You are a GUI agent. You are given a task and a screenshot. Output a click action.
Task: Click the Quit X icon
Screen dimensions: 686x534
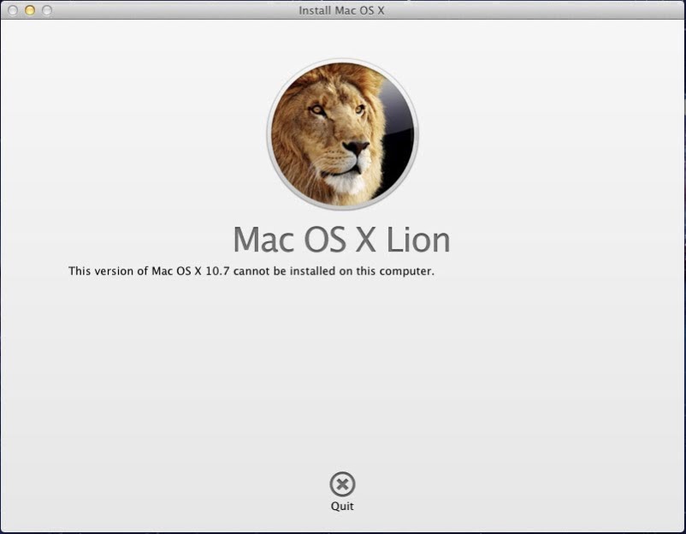pyautogui.click(x=342, y=484)
